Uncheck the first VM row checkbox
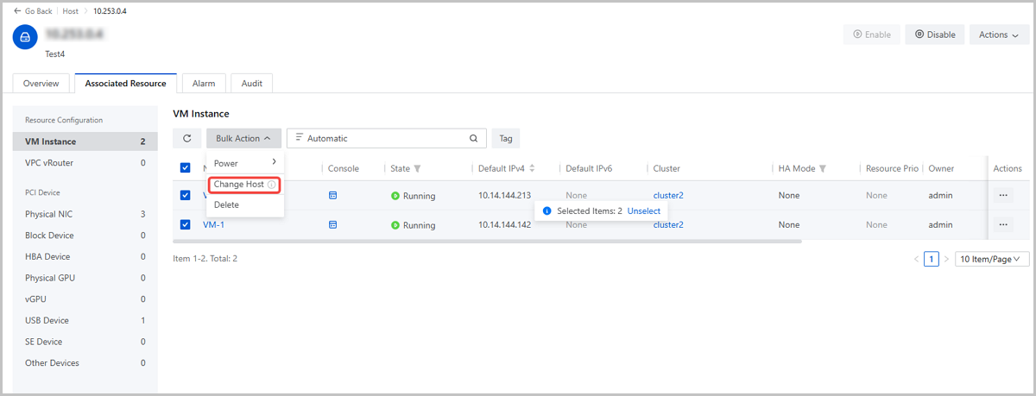1036x396 pixels. point(185,196)
